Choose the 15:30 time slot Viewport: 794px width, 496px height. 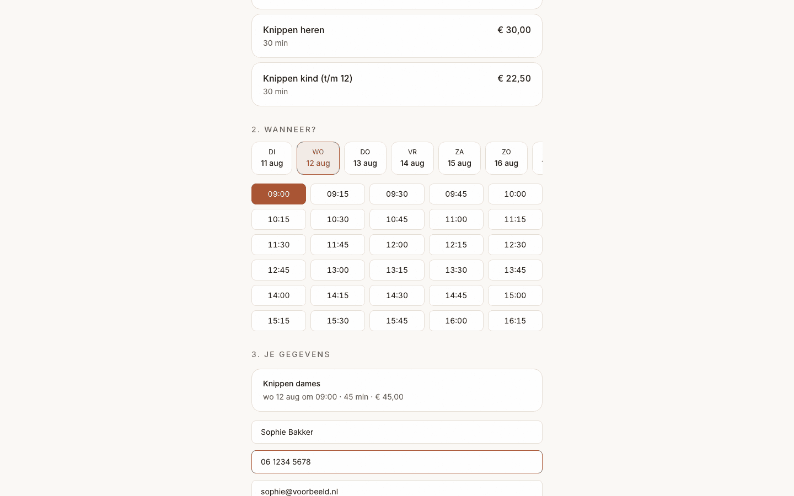click(x=338, y=321)
